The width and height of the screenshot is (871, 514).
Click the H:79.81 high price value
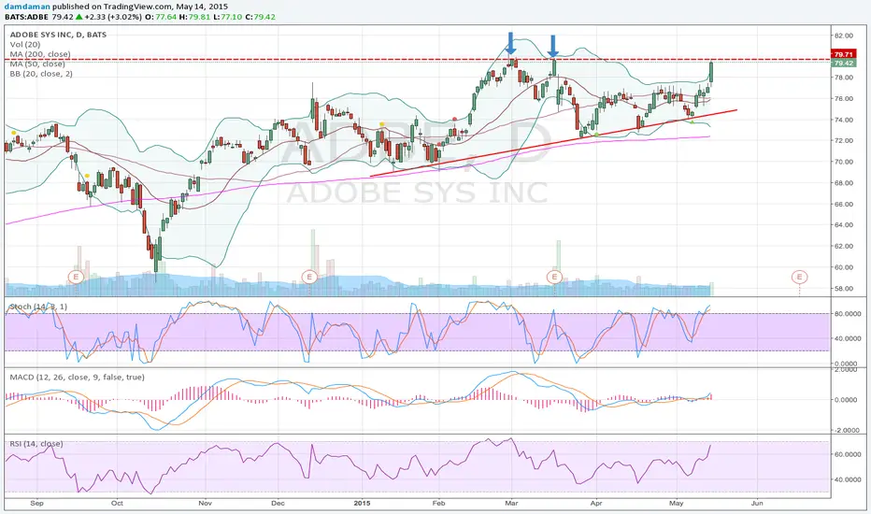[x=195, y=17]
